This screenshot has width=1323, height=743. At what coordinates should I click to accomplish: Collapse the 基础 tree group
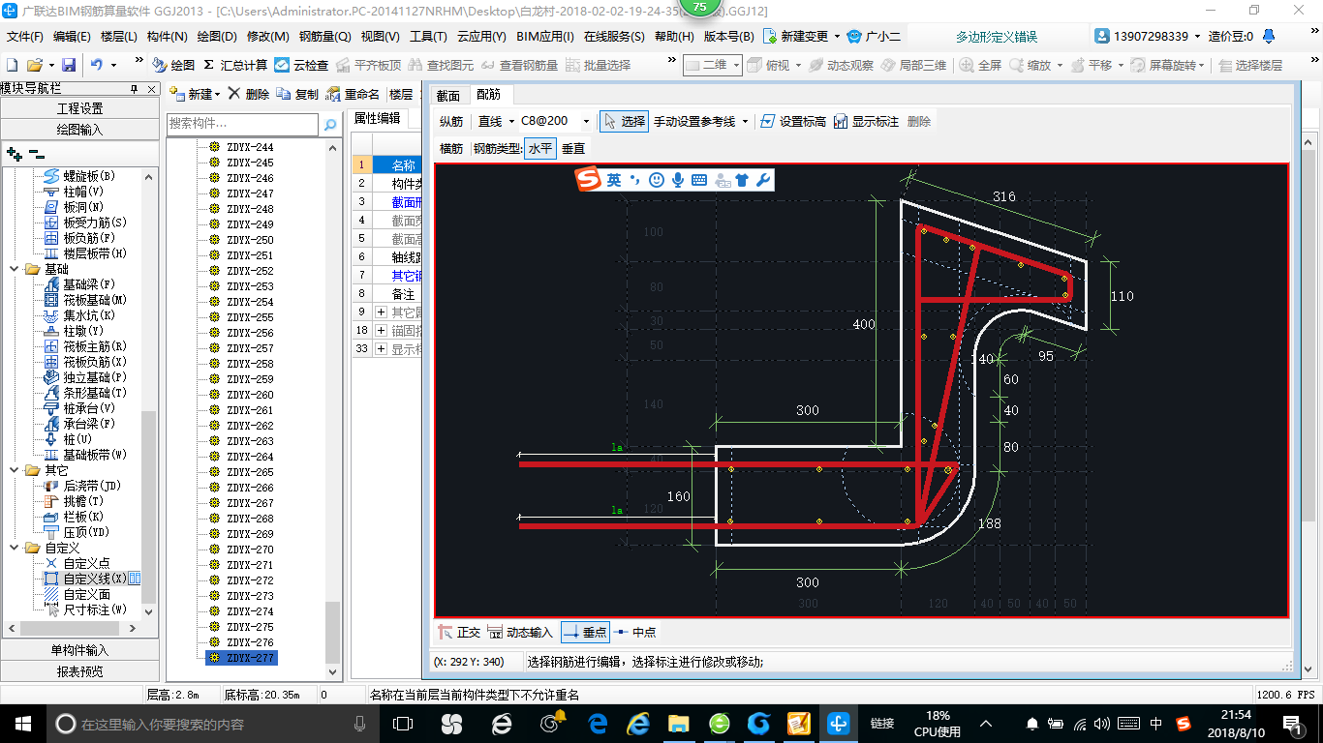[x=15, y=269]
